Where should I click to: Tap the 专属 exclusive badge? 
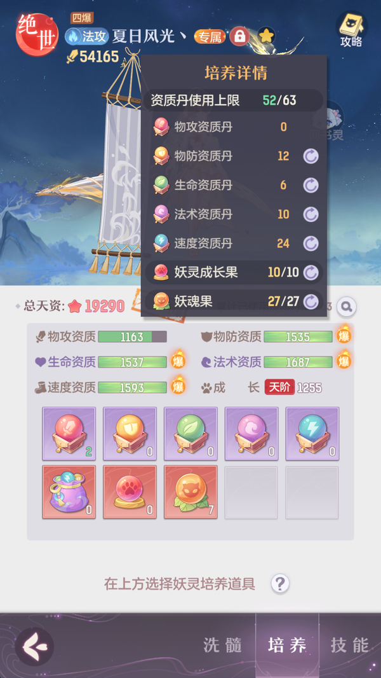coord(210,37)
